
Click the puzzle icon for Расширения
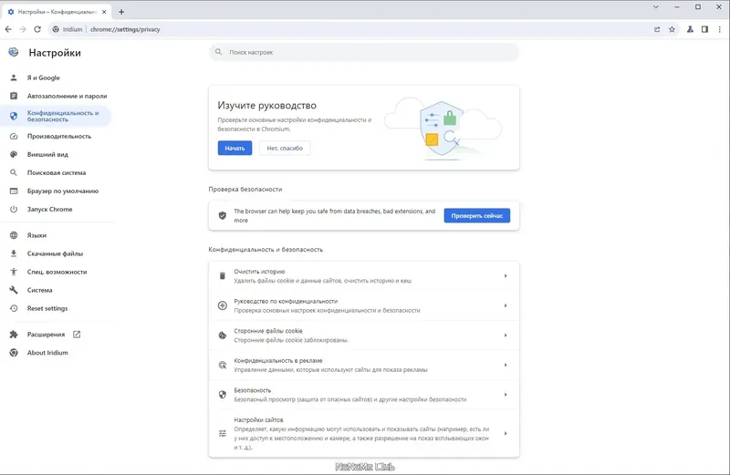[14, 335]
